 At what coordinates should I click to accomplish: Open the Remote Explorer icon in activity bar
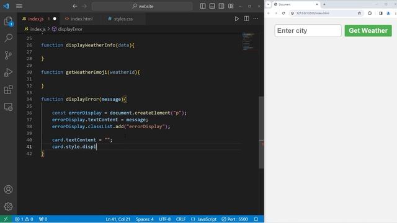click(8, 107)
